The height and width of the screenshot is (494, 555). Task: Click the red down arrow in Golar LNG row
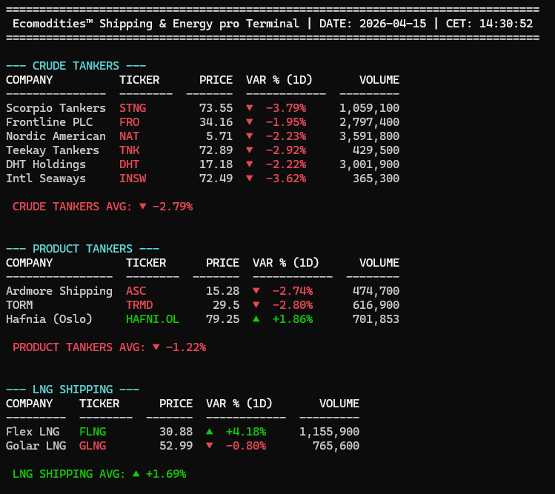coord(210,446)
